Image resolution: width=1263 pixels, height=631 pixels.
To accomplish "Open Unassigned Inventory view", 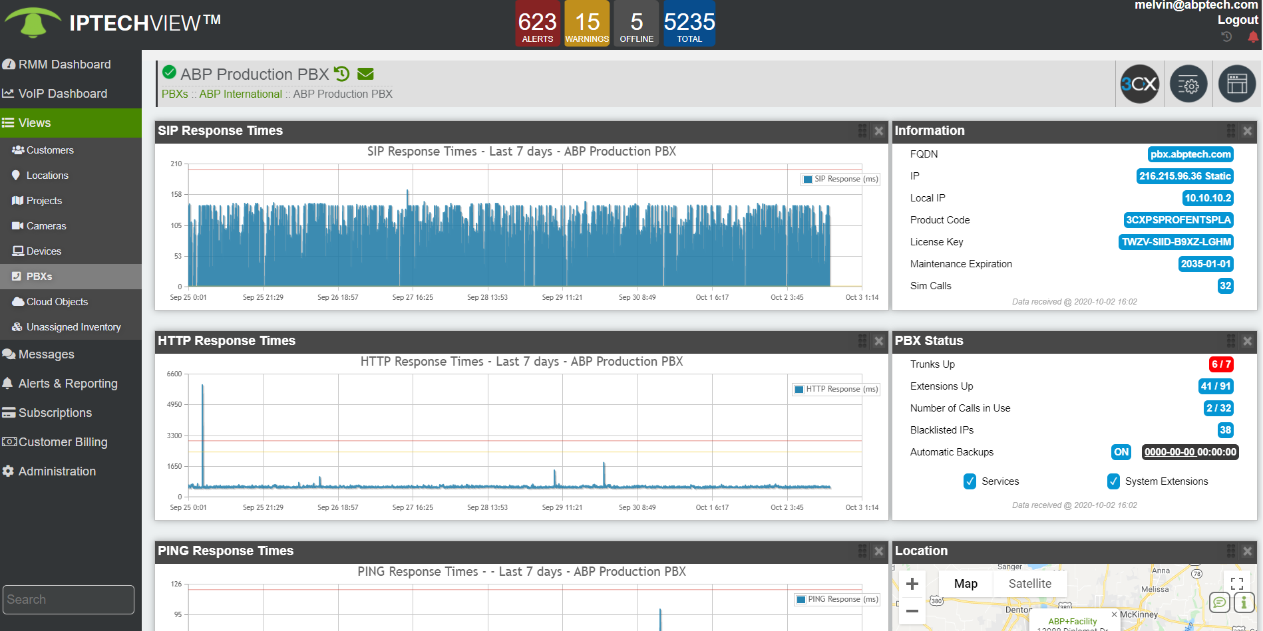I will [x=71, y=327].
